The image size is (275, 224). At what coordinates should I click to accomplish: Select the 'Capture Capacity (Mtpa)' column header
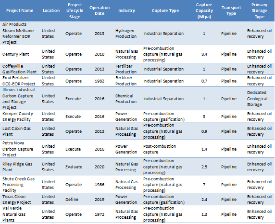coord(204,11)
